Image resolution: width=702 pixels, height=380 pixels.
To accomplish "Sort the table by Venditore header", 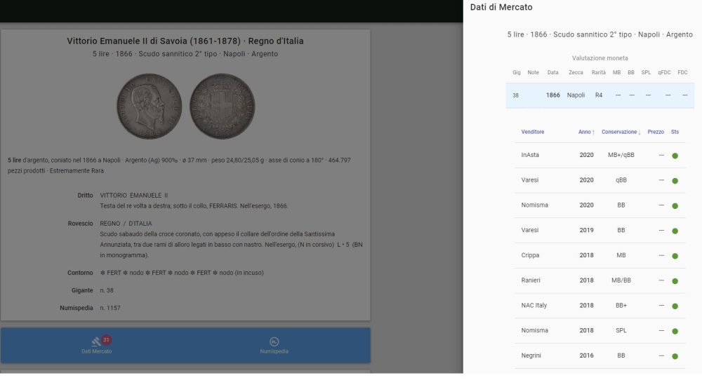I will point(533,132).
